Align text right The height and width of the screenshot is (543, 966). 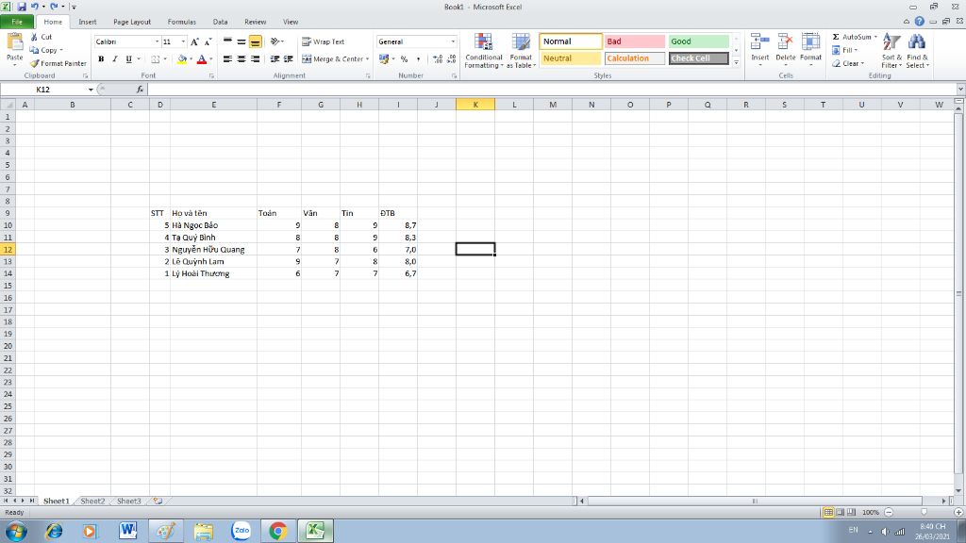pyautogui.click(x=255, y=59)
